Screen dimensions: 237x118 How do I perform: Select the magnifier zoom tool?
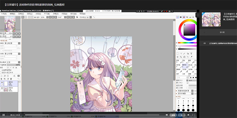coord(181,57)
